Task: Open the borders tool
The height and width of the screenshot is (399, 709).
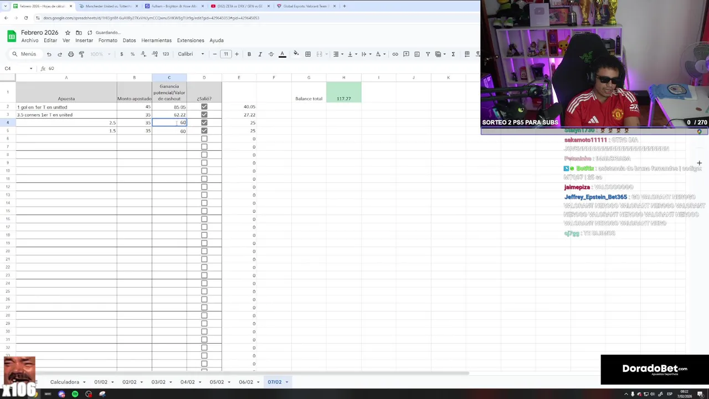Action: tap(308, 54)
